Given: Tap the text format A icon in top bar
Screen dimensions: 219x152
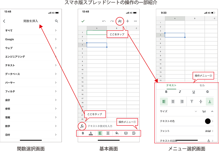Looking at the screenshot, I should pyautogui.click(x=120, y=21).
